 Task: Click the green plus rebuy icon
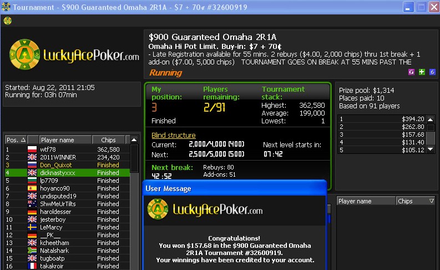(422, 72)
